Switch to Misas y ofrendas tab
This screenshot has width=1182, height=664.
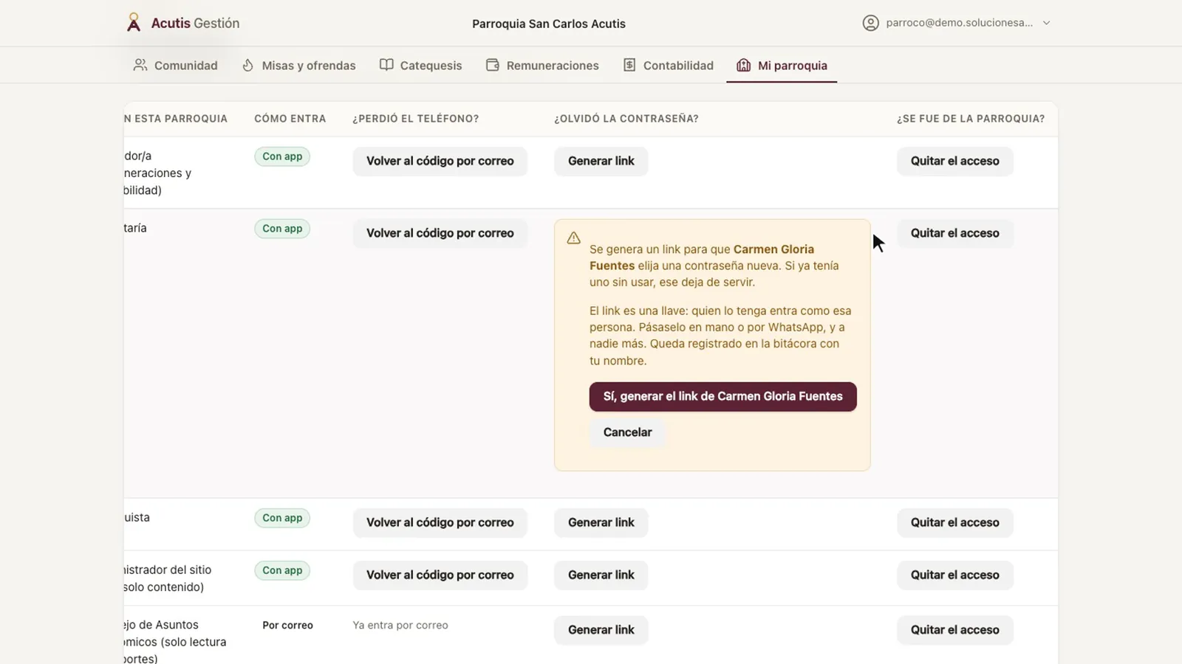click(299, 65)
